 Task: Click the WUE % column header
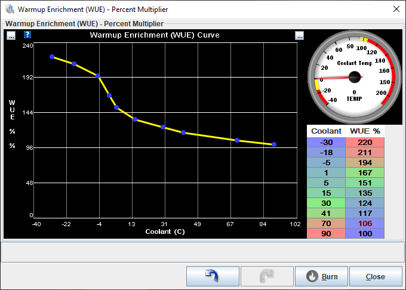click(x=365, y=131)
